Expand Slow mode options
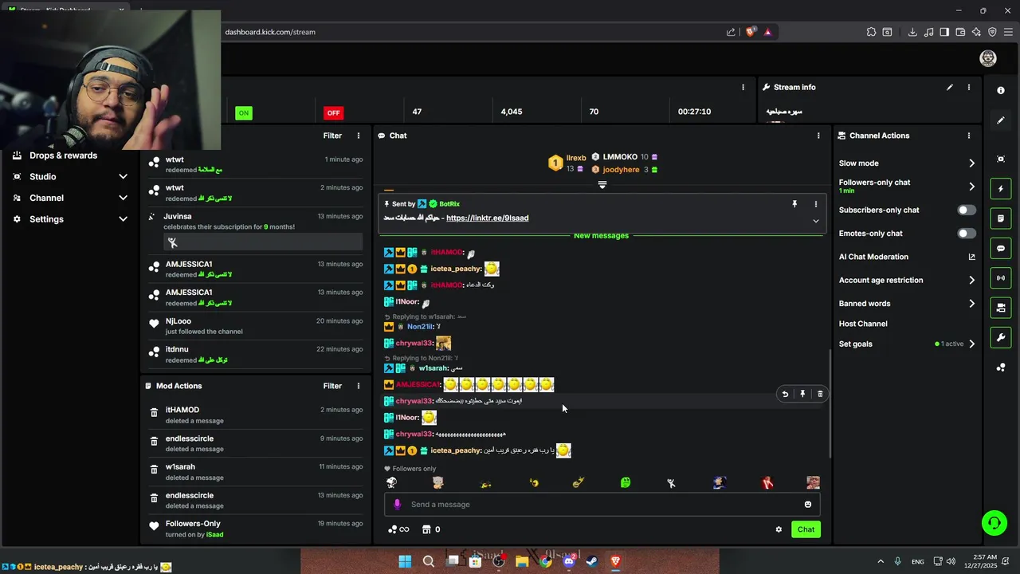Viewport: 1020px width, 574px height. click(971, 163)
